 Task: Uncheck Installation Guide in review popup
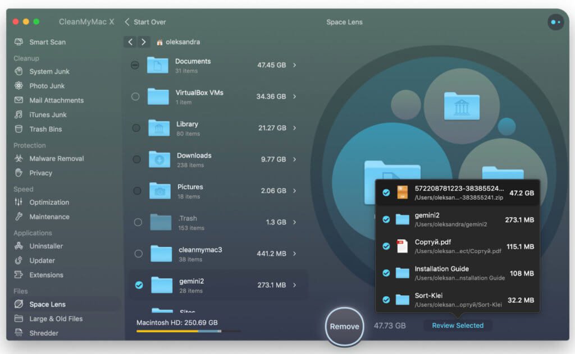[386, 273]
